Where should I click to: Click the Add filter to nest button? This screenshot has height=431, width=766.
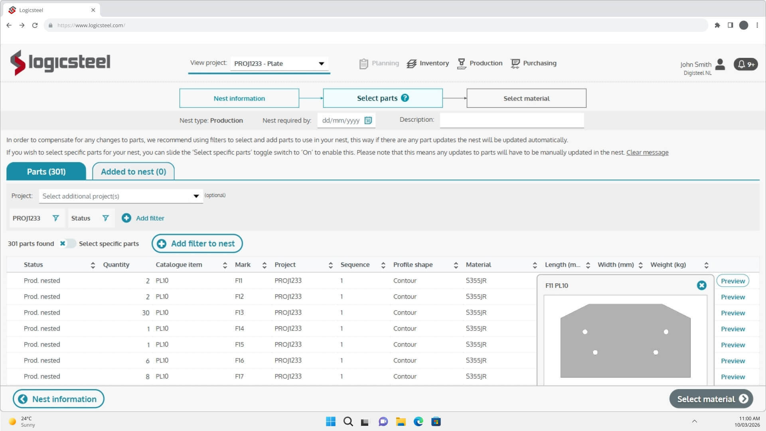click(197, 243)
